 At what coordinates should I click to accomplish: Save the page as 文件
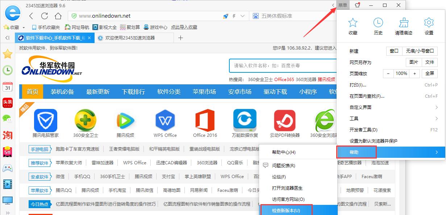click(430, 62)
